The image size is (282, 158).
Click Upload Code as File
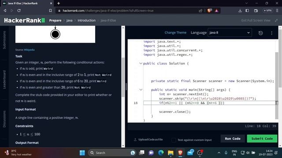coord(148,140)
